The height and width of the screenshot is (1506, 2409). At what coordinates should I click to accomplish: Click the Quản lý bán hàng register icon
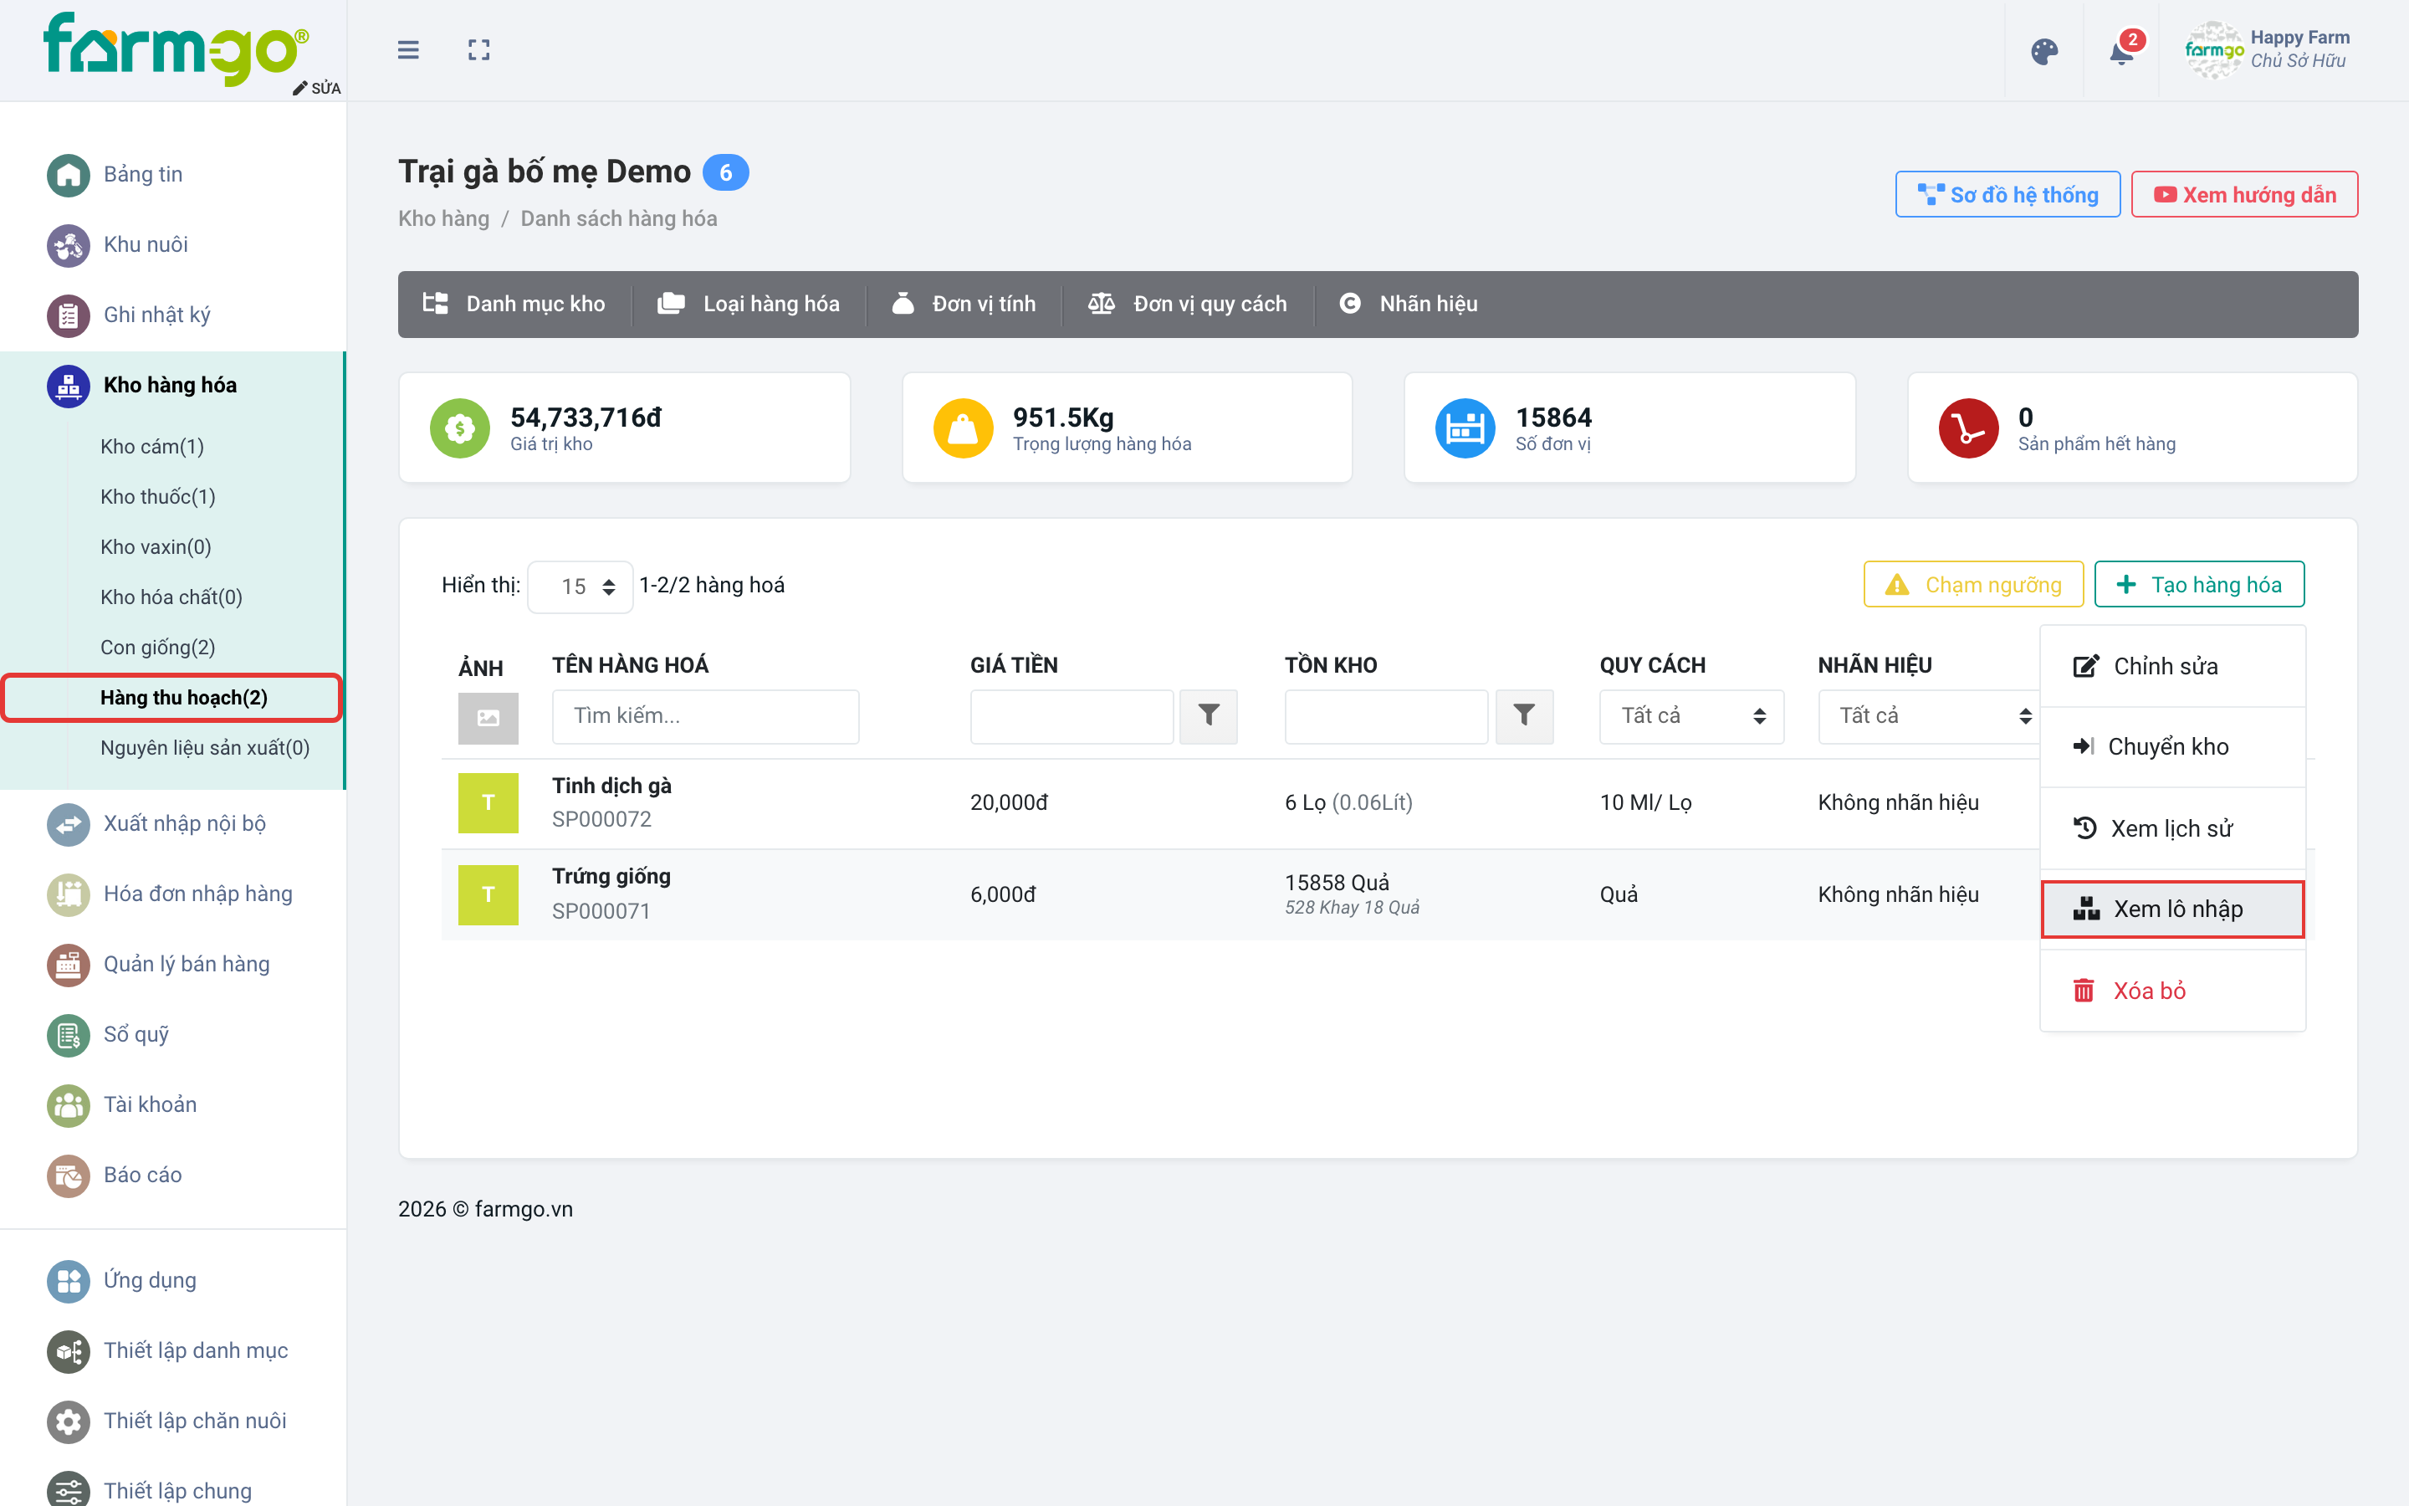(x=68, y=964)
